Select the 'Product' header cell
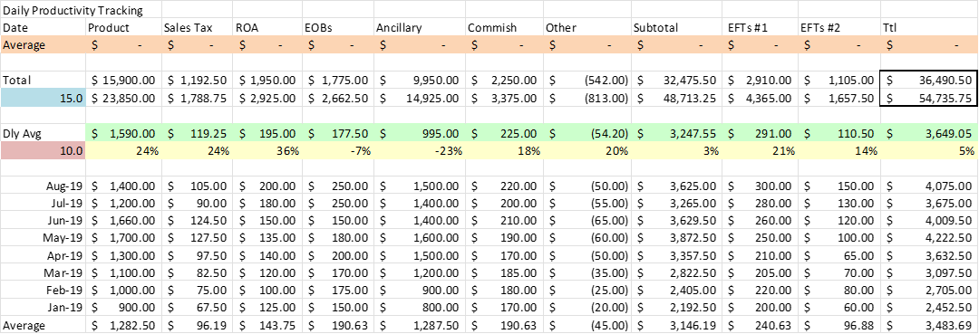The width and height of the screenshot is (979, 334). [123, 28]
